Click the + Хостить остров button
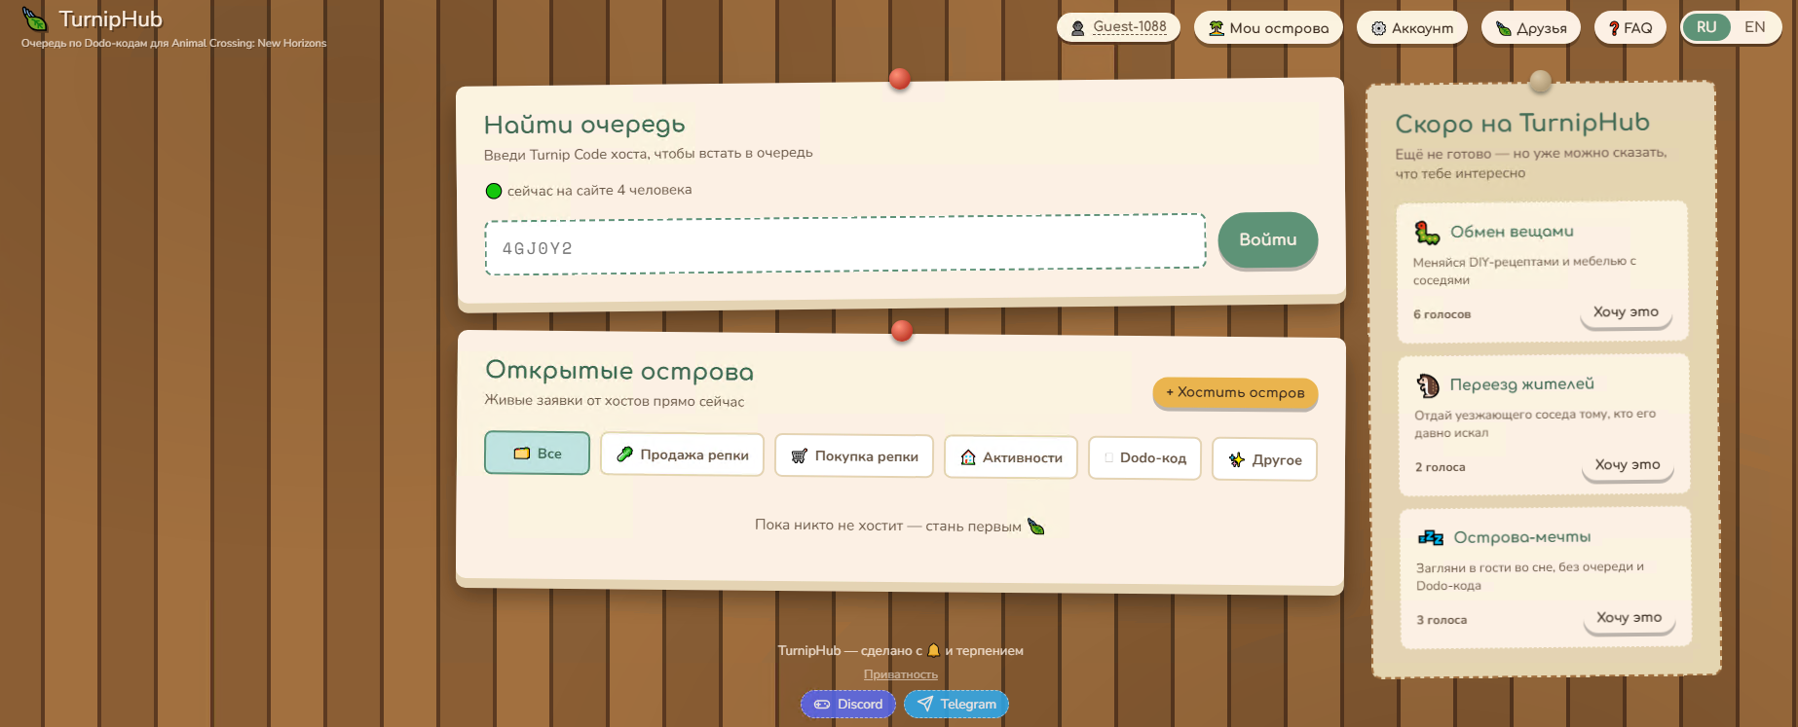This screenshot has height=727, width=1798. click(x=1235, y=392)
